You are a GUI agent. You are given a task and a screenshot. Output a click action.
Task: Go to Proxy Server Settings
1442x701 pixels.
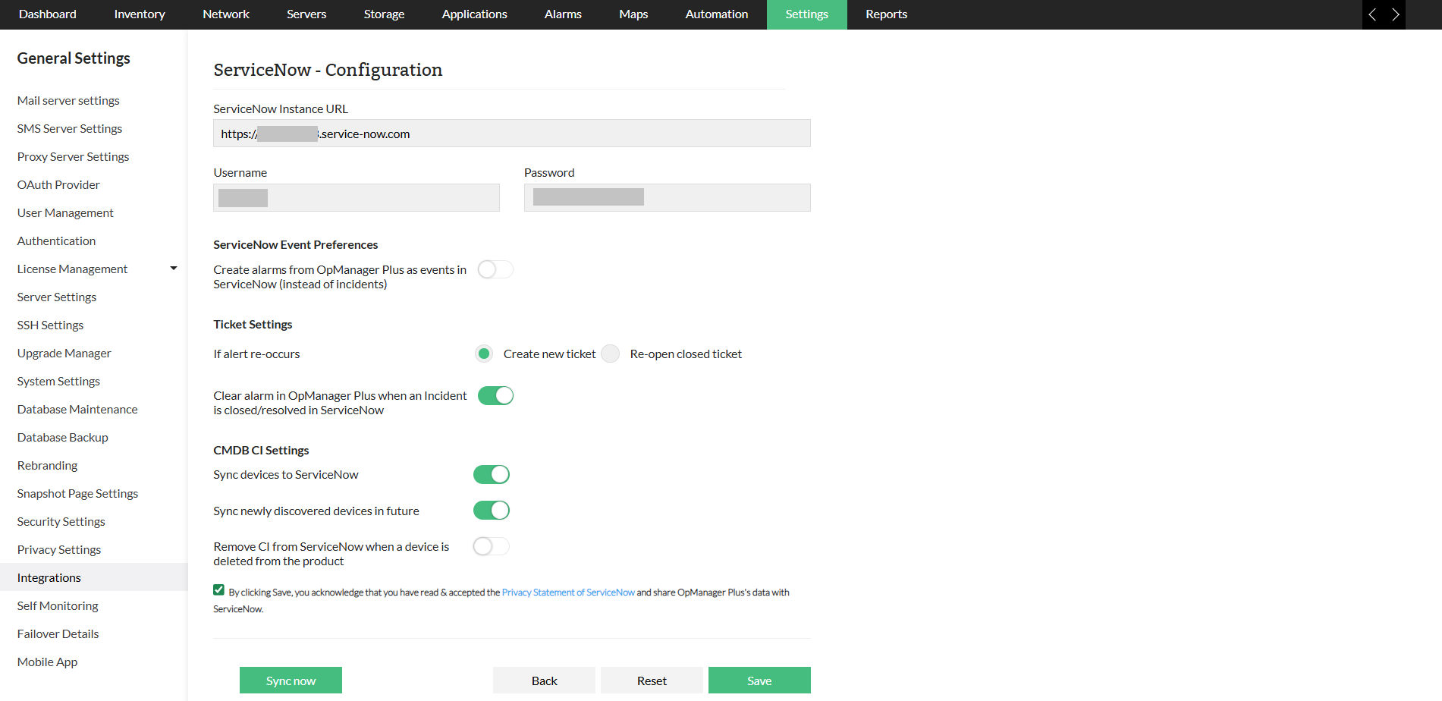(x=74, y=156)
